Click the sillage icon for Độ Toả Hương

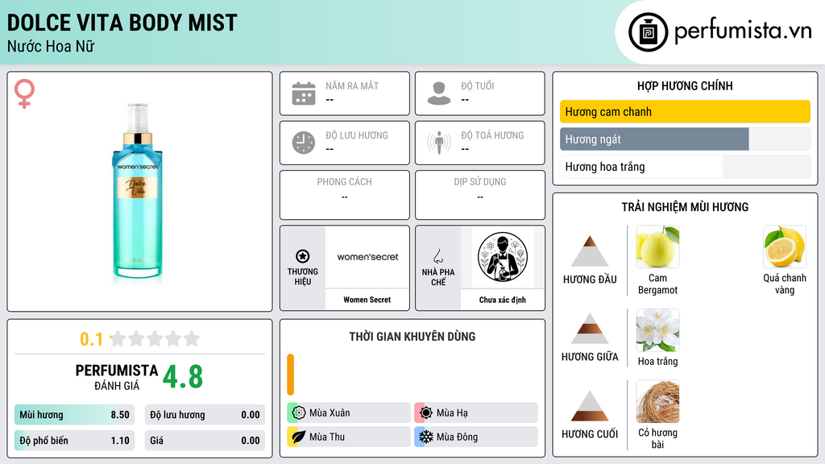(439, 143)
